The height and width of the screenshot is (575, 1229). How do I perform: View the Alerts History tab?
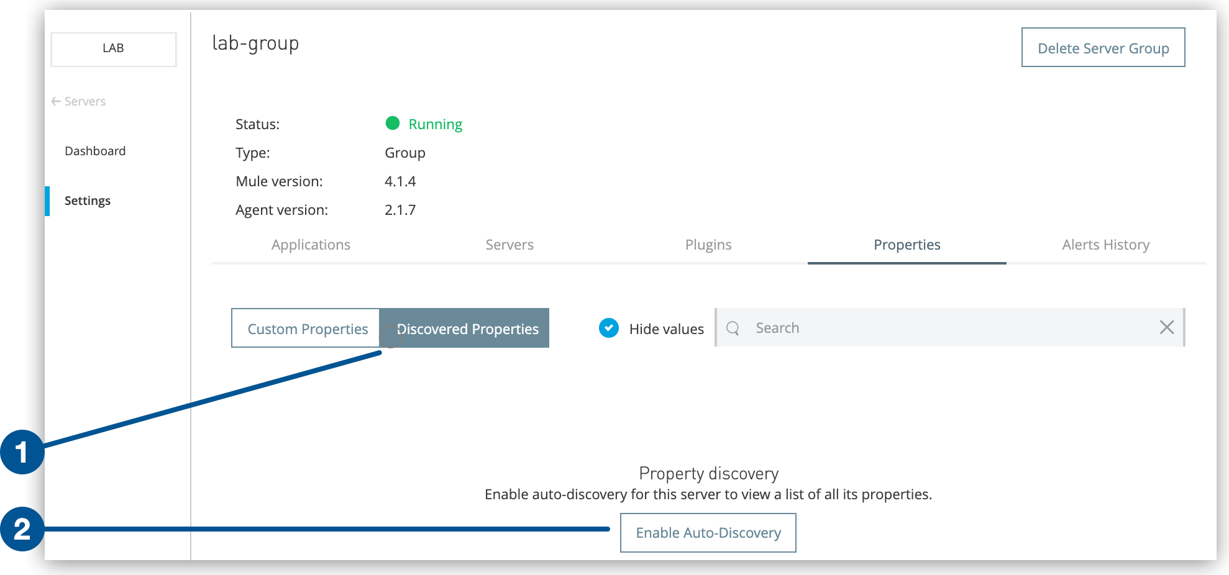1106,245
